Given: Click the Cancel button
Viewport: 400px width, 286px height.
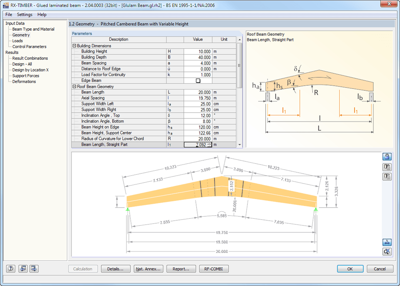Looking at the screenshot, I should pos(380,269).
